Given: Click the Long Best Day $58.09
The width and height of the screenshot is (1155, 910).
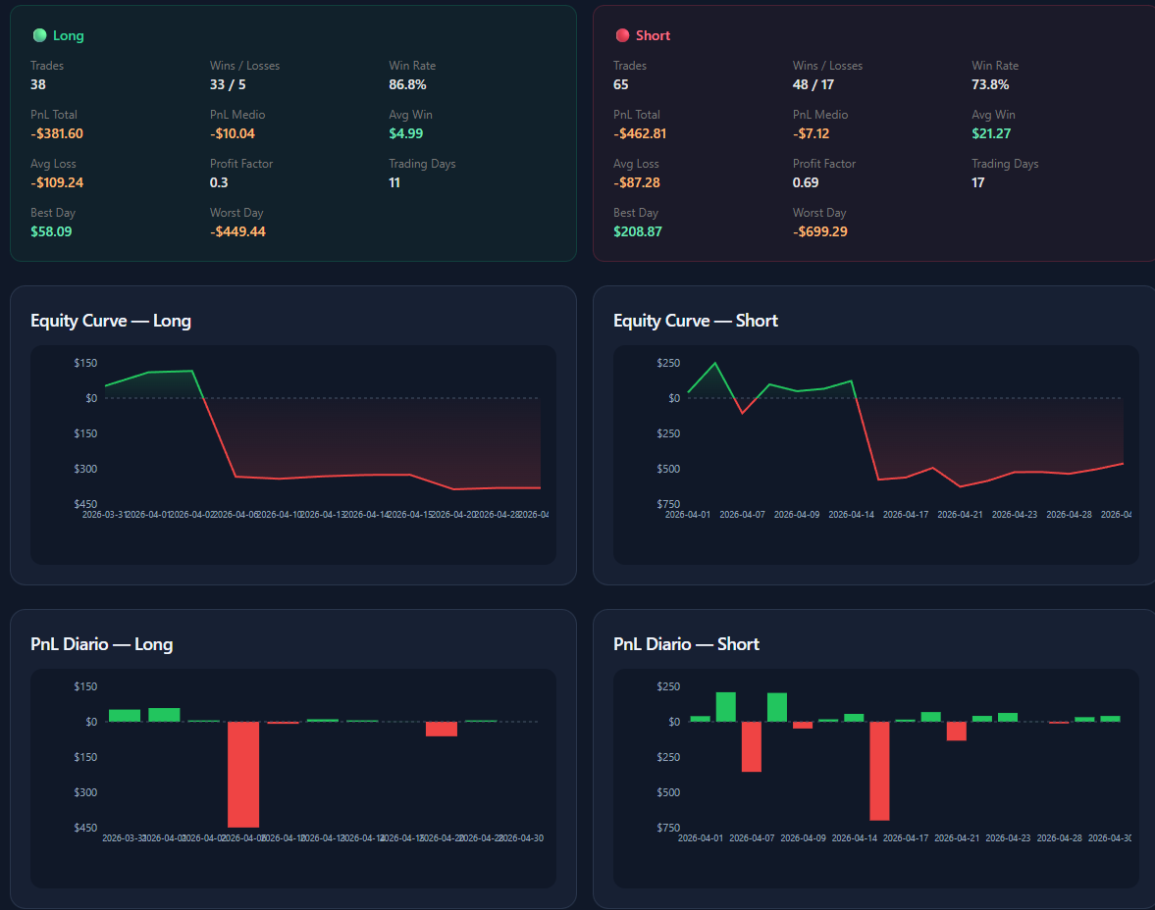Looking at the screenshot, I should (x=51, y=231).
